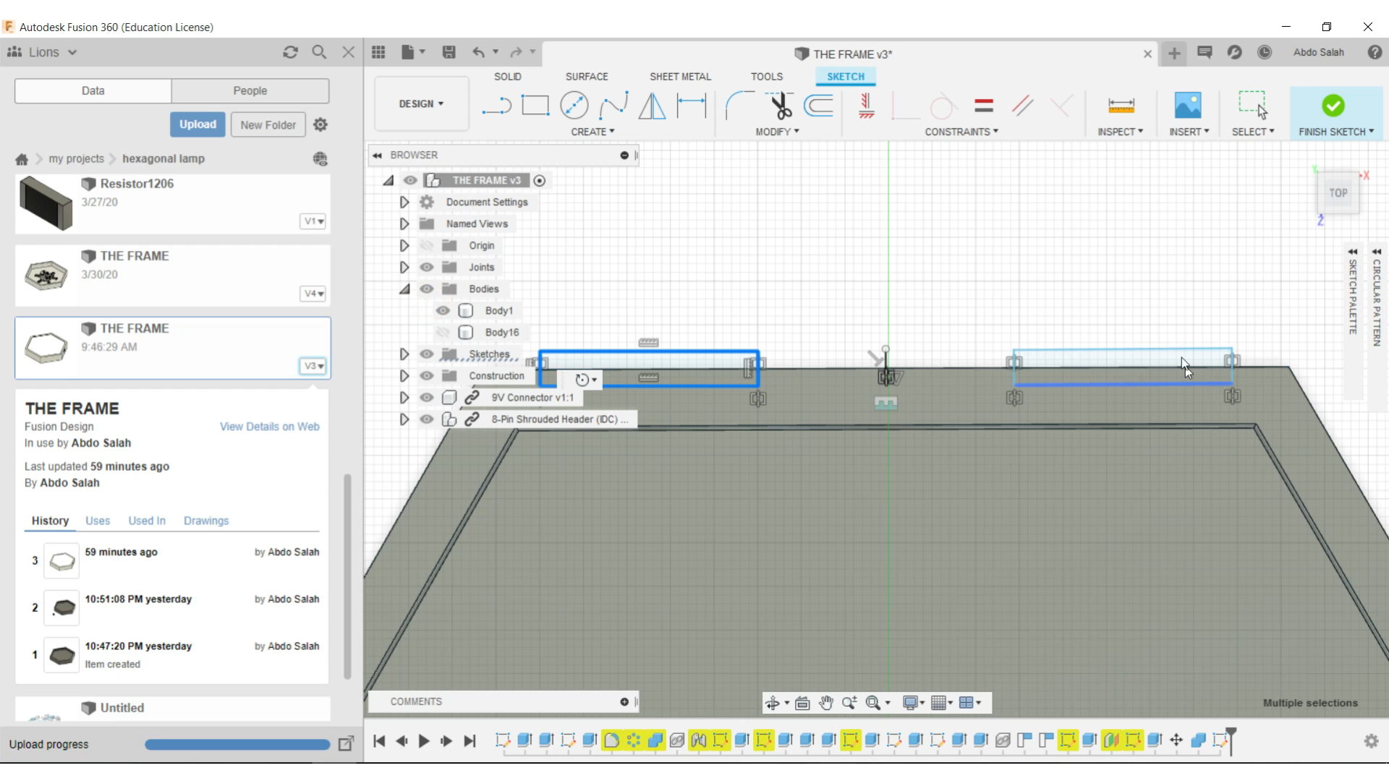Viewport: 1389px width, 781px height.
Task: Open the Drawings tab in file details
Action: [x=205, y=521]
